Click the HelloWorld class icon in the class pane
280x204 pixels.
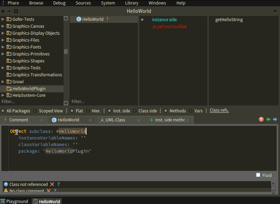click(79, 19)
